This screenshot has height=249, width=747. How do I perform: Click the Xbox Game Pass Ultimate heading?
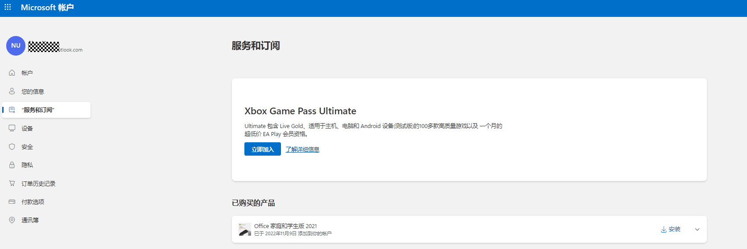click(x=300, y=111)
